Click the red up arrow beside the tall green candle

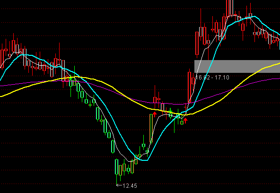tap(155, 114)
